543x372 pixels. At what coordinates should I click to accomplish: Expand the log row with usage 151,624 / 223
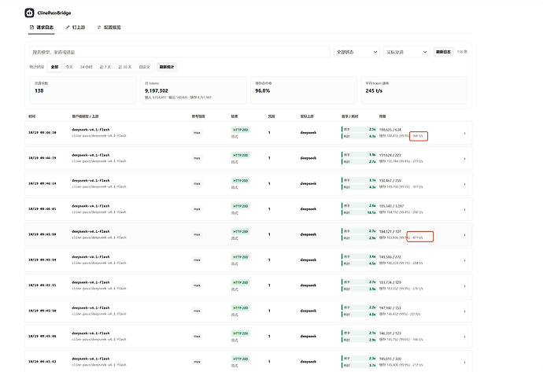pos(464,159)
